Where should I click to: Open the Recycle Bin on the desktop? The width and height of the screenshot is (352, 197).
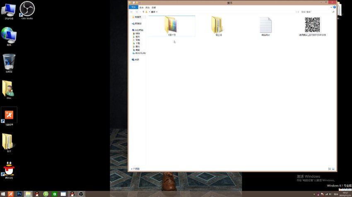[x=9, y=63]
